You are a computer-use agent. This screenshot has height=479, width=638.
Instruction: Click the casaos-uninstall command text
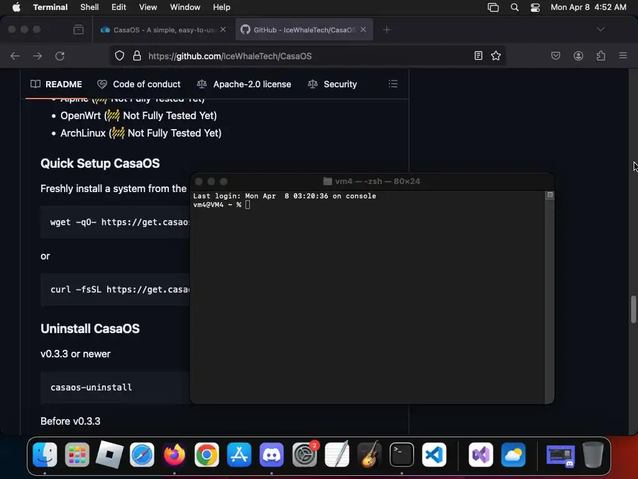click(91, 387)
